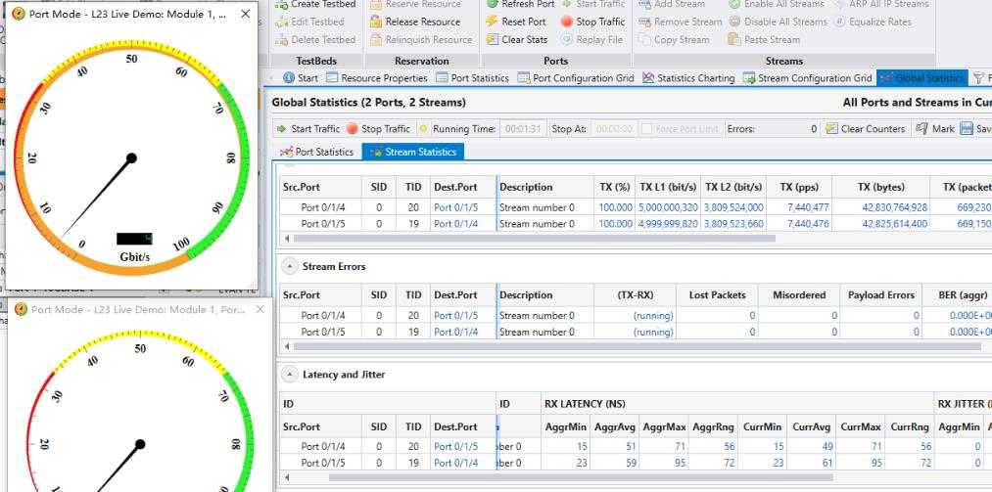
Task: Click the Create Testbed ribbon icon
Action: point(282,4)
